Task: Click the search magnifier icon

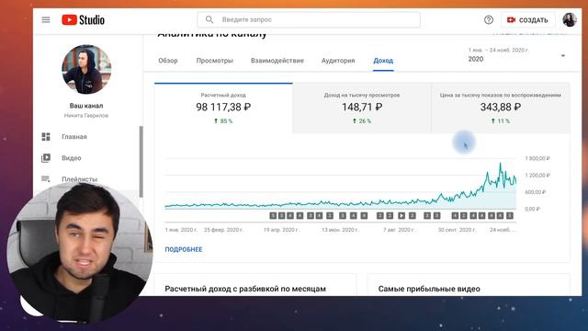Action: click(x=209, y=19)
